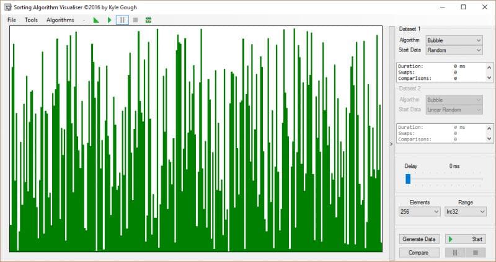The width and height of the screenshot is (496, 262).
Task: Open the Dataset 1 Algorithm dropdown
Action: (454, 40)
